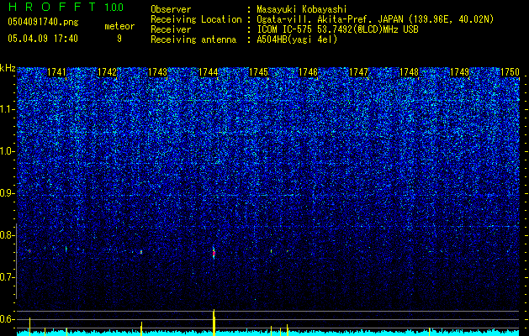Click the 0.6 kHz axis label
The width and height of the screenshot is (529, 336).
(8, 319)
